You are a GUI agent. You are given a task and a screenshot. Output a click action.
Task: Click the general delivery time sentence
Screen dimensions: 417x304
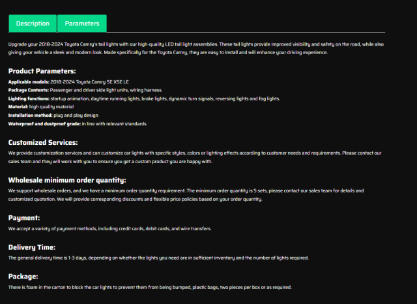158,258
